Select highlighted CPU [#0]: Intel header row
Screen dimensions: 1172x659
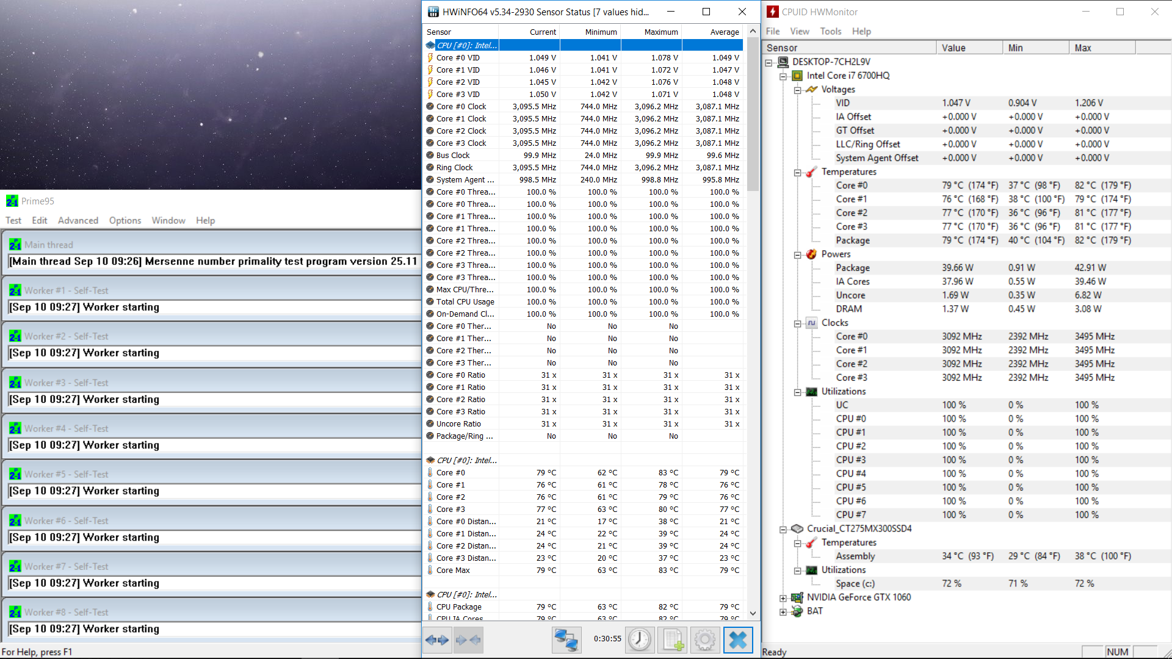[584, 45]
